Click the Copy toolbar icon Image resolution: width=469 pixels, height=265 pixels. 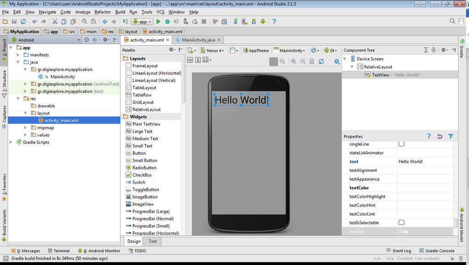64,22
